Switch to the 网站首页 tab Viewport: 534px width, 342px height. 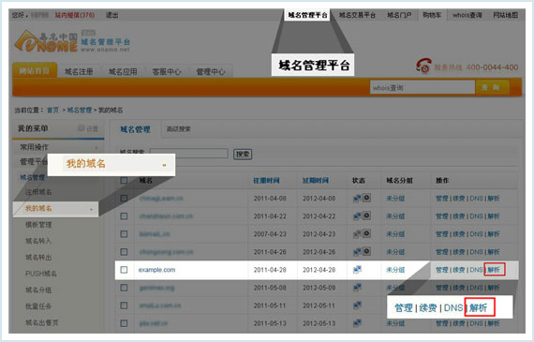click(x=35, y=70)
